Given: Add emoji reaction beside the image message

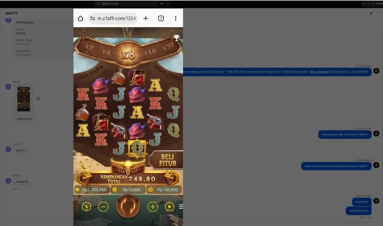Looking at the screenshot, I should 38,99.
